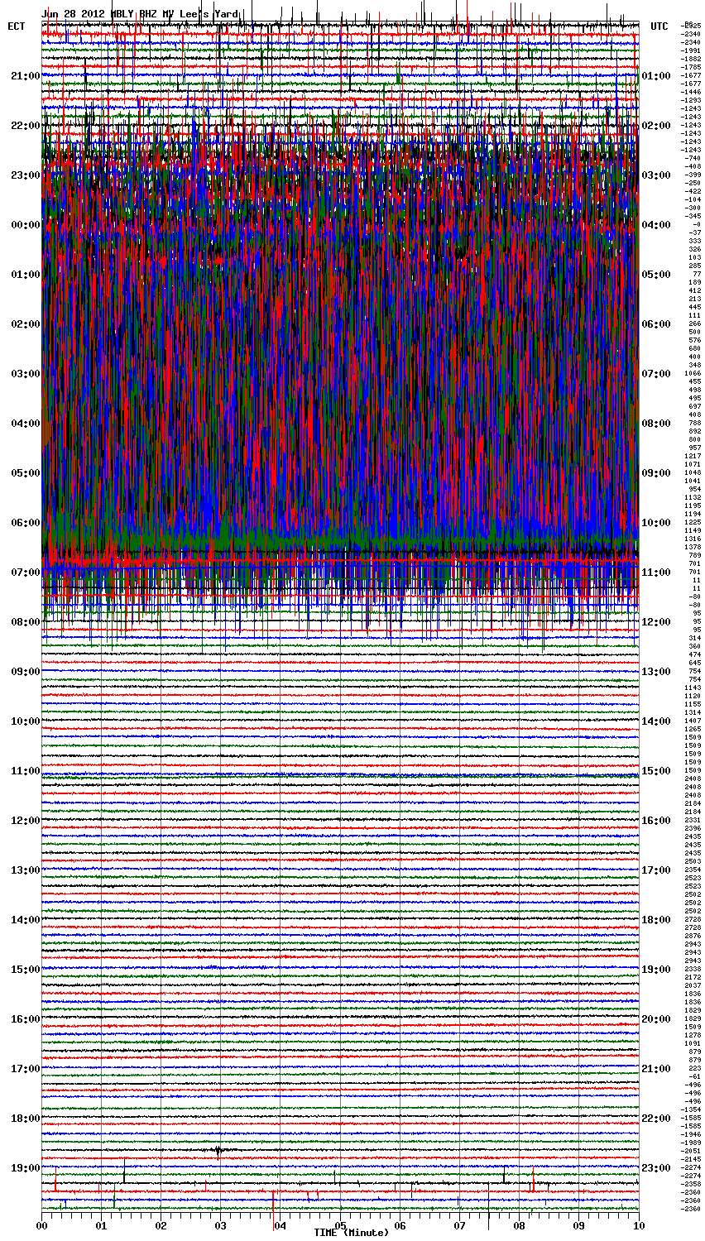This screenshot has width=705, height=1241.
Task: Choose the 23:00 label on UTC axis
Action: [x=655, y=1168]
